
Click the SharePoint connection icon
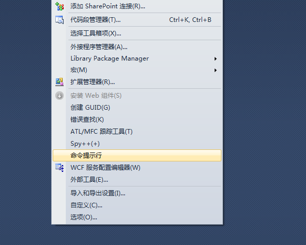(60, 6)
